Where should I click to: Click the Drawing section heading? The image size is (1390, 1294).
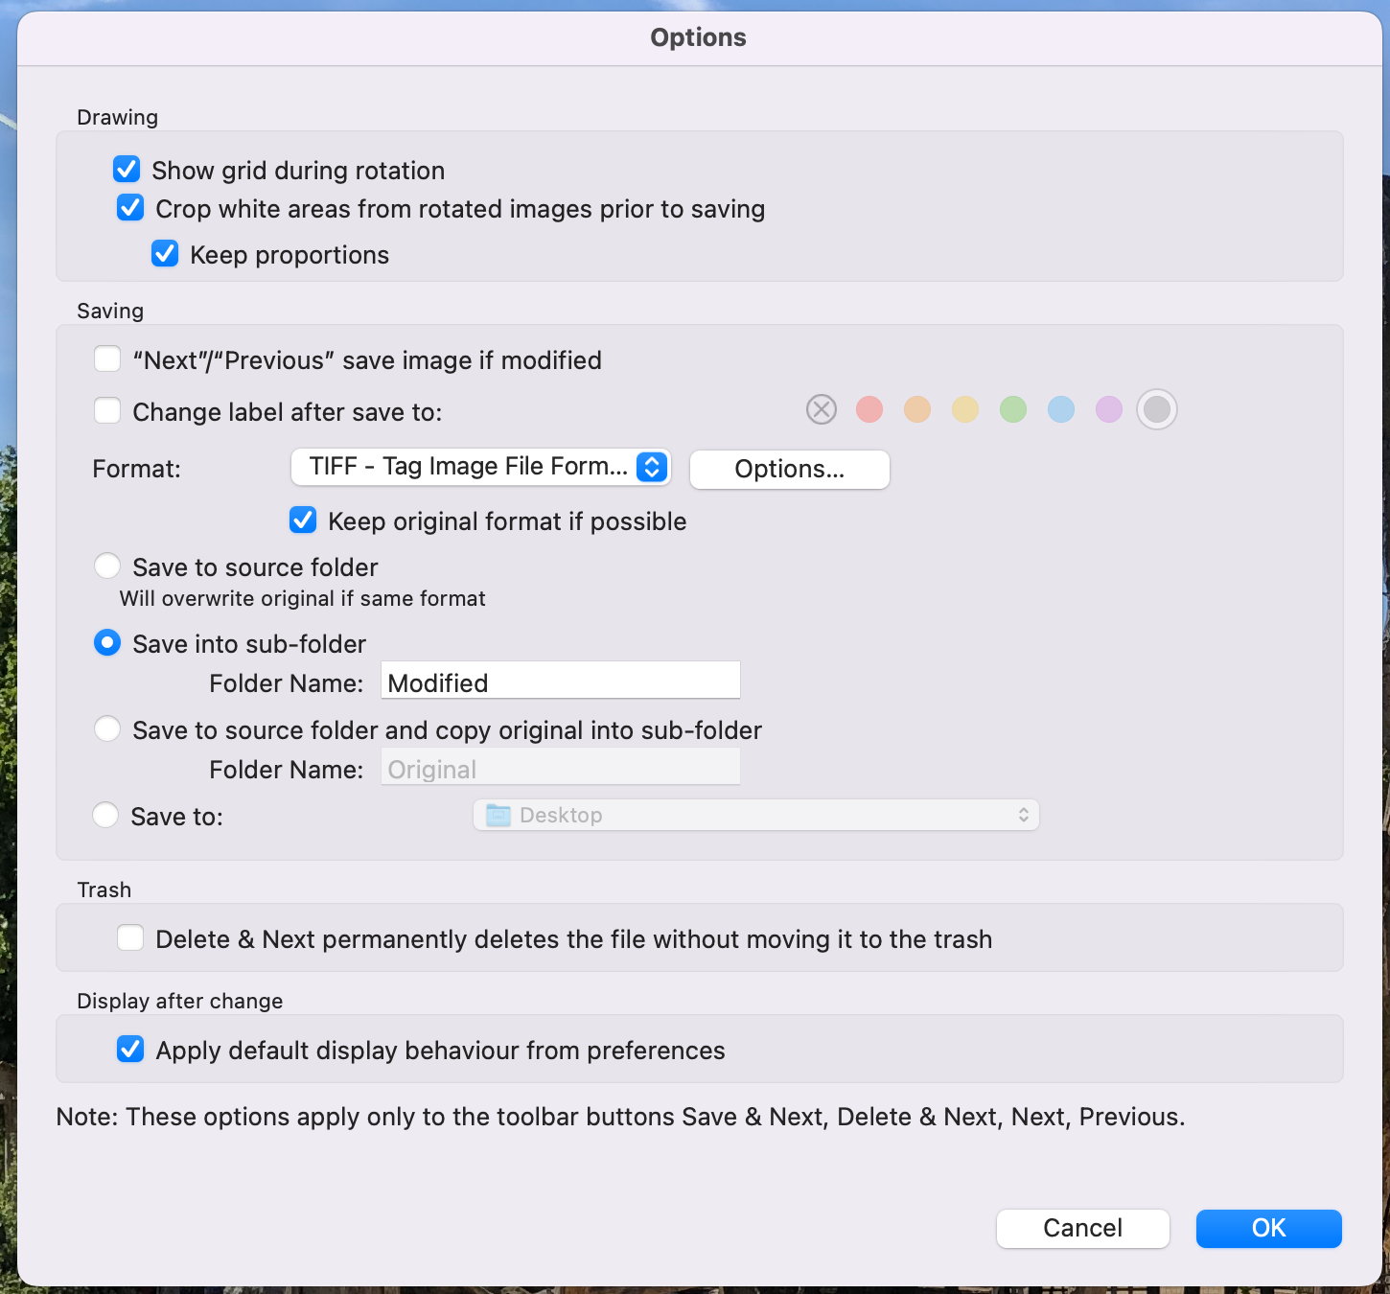(x=117, y=117)
